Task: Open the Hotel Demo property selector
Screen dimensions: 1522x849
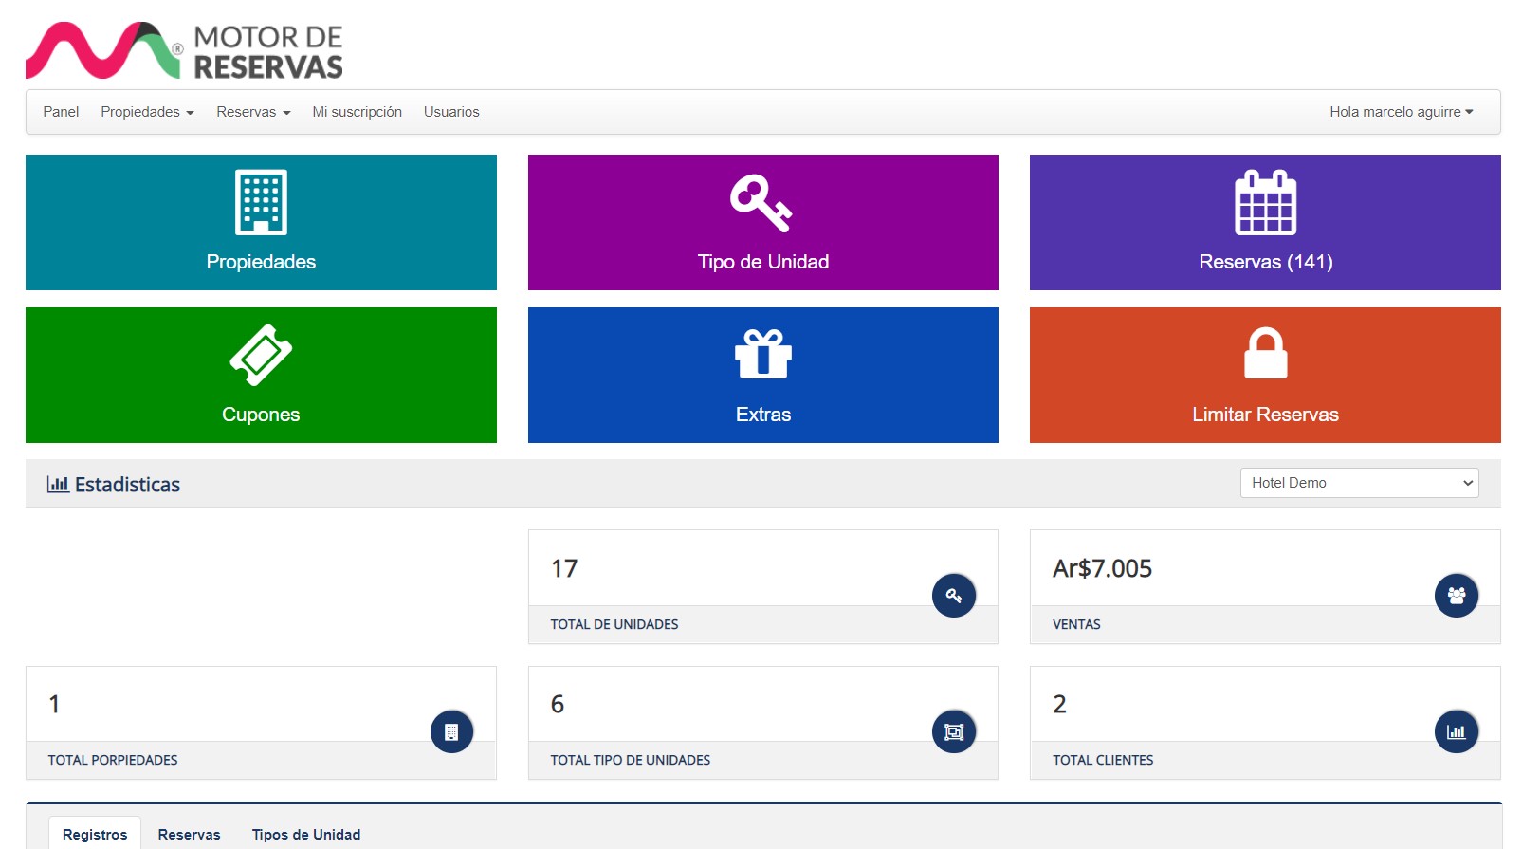Action: point(1359,483)
